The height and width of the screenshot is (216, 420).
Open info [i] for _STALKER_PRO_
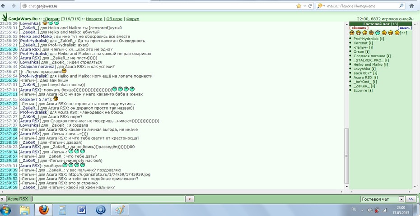point(387,60)
